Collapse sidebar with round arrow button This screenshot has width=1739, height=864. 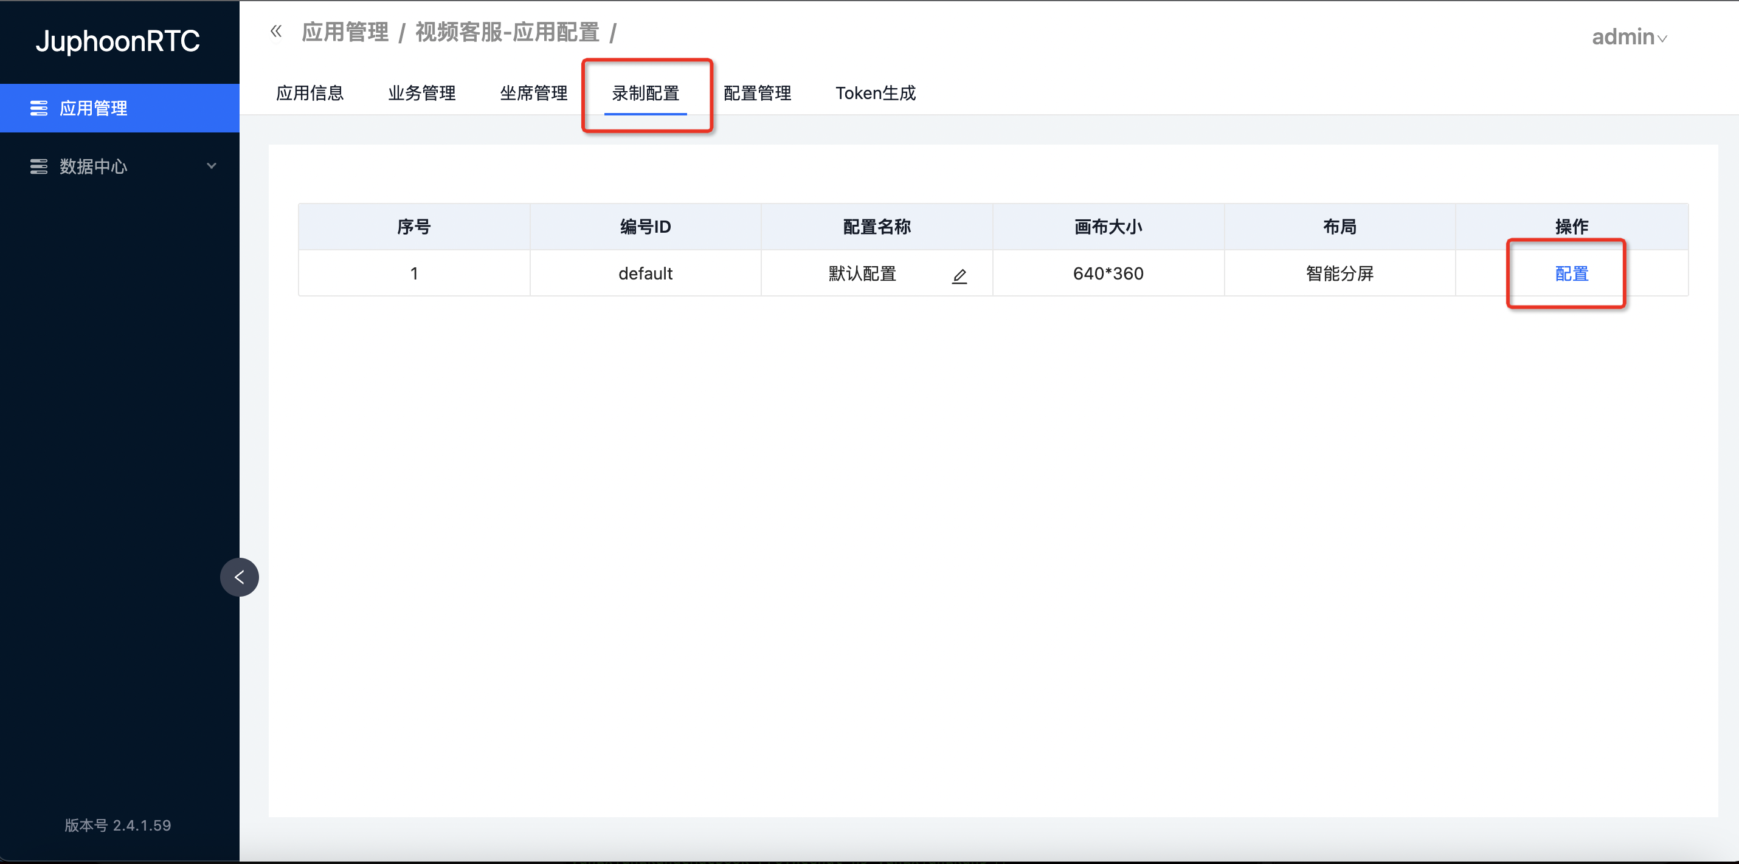[239, 577]
